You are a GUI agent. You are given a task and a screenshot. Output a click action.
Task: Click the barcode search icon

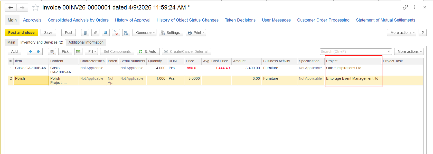(52, 52)
